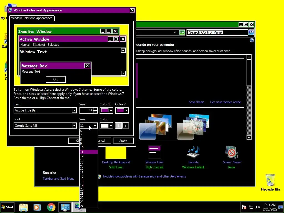Image resolution: width=284 pixels, height=213 pixels.
Task: Select font size 14 in list
Action: point(88,164)
